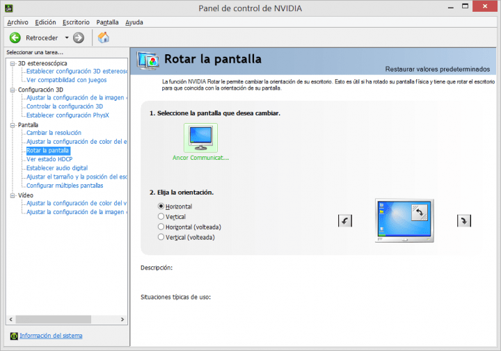Screen dimensions: 501x351
Task: Click the orientation preview monitor image
Action: 404,220
